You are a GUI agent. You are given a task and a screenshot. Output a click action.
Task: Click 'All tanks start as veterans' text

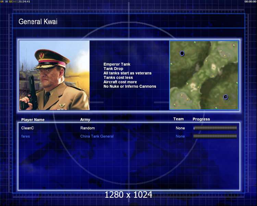pyautogui.click(x=127, y=73)
